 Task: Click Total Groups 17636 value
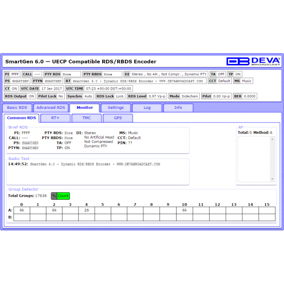tap(41, 196)
